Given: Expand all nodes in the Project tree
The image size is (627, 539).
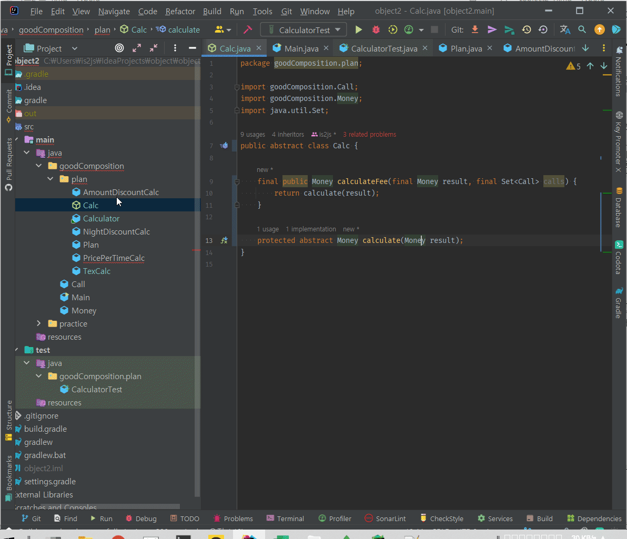Looking at the screenshot, I should click(137, 48).
